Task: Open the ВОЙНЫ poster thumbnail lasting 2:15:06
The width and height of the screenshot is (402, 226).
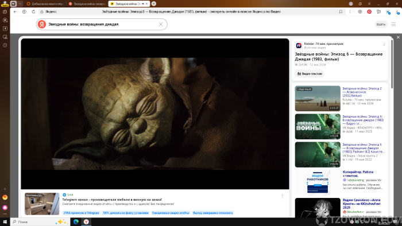Action: coord(318,127)
